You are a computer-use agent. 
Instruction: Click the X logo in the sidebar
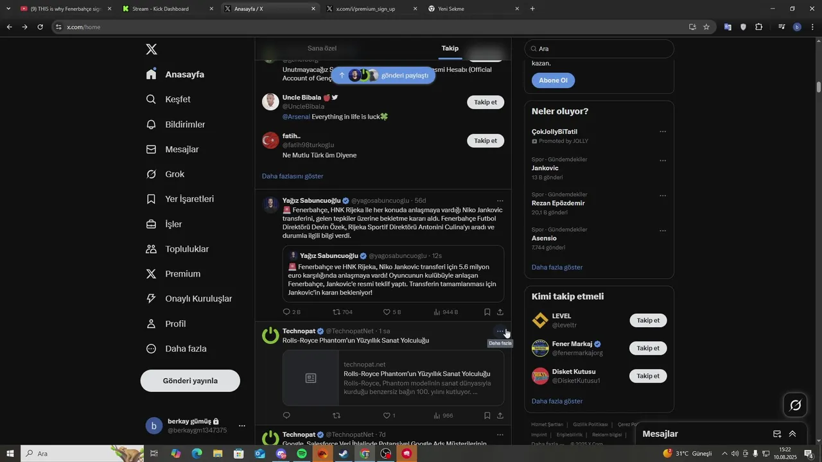coord(152,49)
